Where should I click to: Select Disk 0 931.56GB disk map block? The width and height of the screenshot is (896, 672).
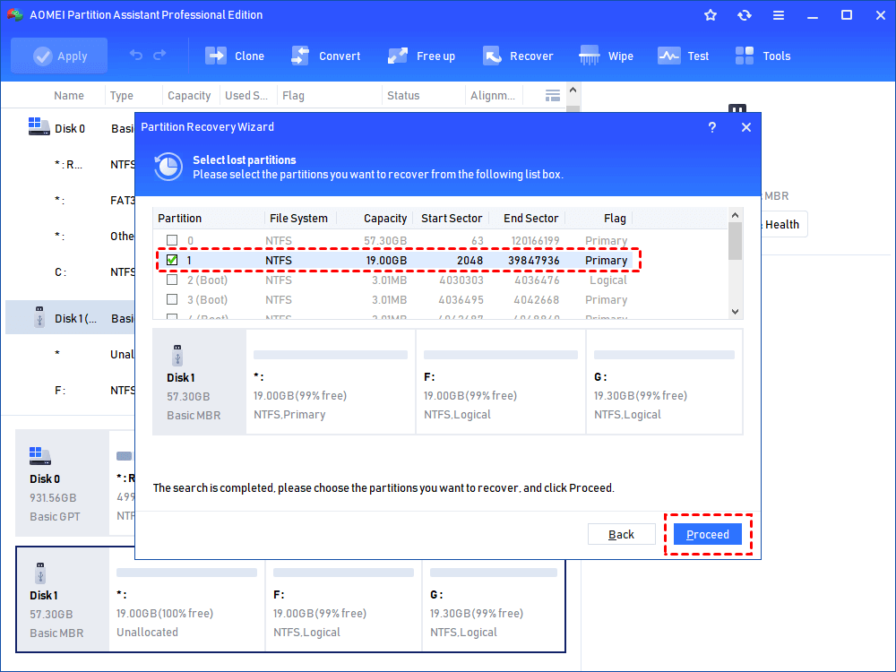[62, 484]
